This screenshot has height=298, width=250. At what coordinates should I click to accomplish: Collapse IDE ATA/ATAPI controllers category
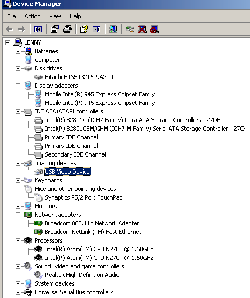coord(18,111)
